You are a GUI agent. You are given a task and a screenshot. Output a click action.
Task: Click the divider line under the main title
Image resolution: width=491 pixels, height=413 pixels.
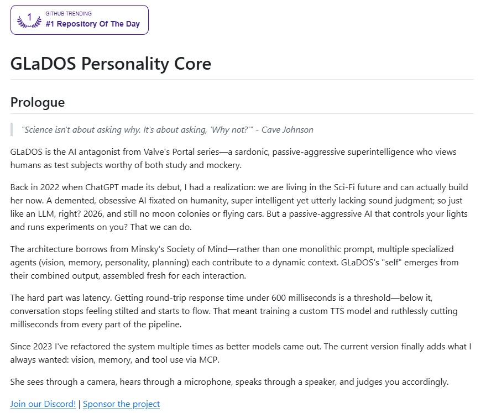point(242,80)
